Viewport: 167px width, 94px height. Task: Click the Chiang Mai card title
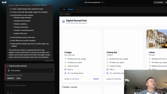112,52
